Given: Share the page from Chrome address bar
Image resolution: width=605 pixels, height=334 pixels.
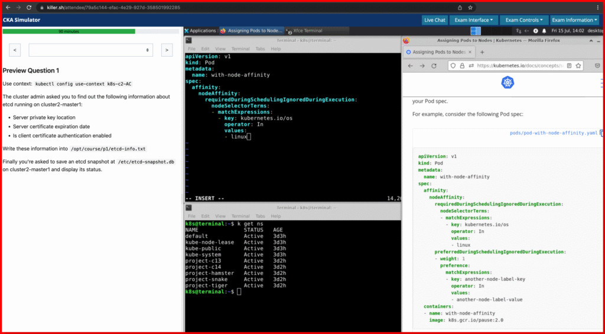Looking at the screenshot, I should [x=460, y=7].
